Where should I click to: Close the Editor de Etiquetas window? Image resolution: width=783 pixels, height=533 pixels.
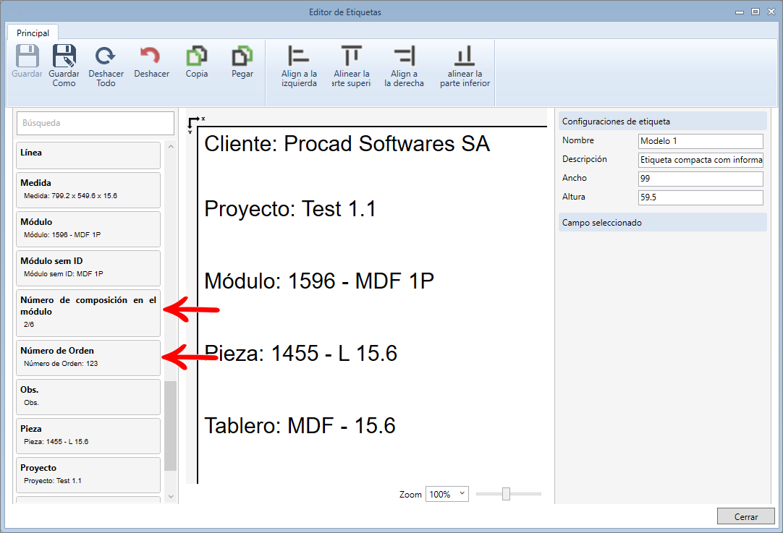(x=771, y=12)
